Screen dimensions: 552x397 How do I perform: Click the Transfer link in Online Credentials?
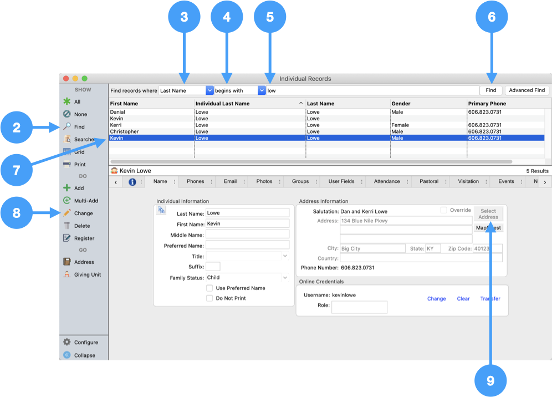pyautogui.click(x=490, y=299)
